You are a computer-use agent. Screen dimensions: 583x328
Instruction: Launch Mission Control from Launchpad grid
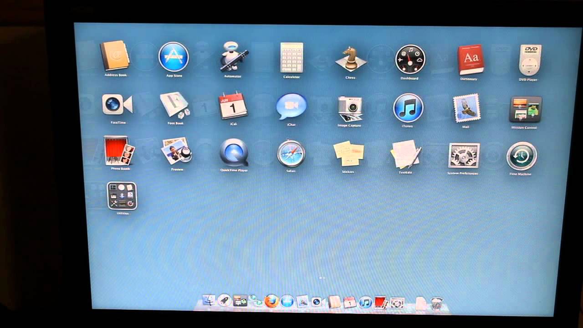point(526,109)
